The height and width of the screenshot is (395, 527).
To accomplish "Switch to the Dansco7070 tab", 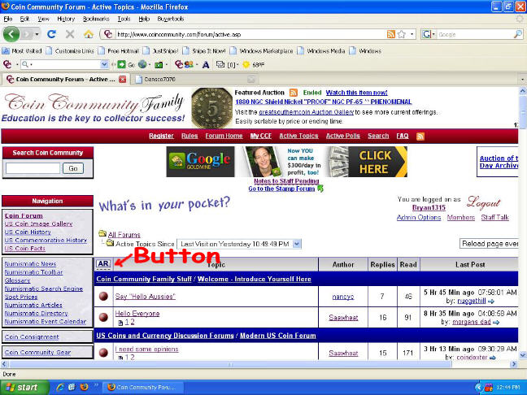I will coord(194,80).
